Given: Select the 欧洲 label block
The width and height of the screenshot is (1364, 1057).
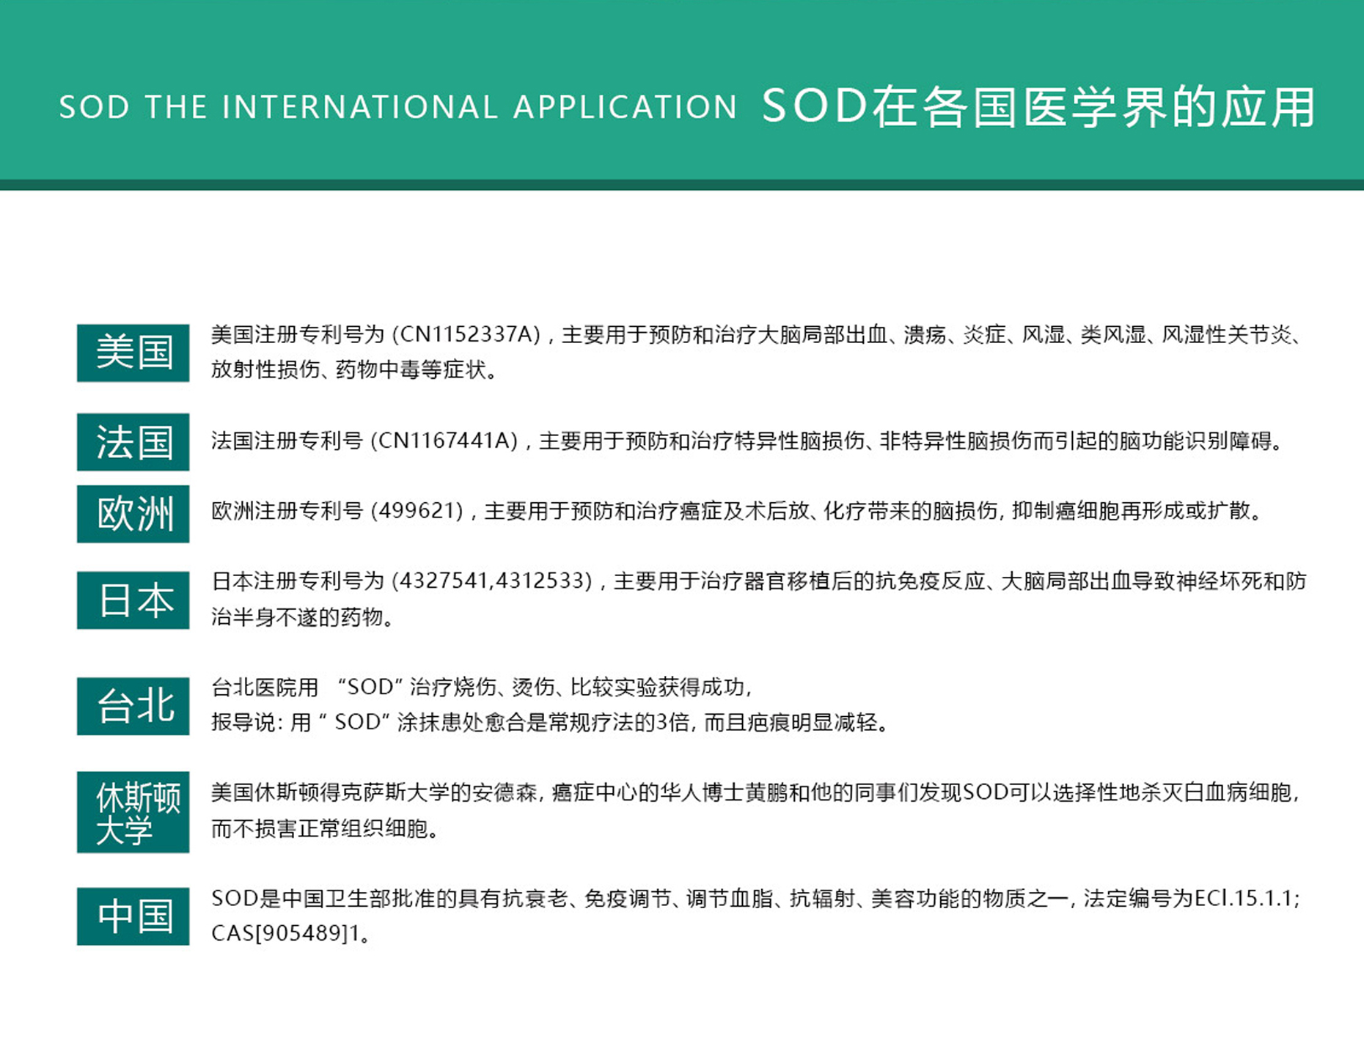Looking at the screenshot, I should (x=133, y=514).
